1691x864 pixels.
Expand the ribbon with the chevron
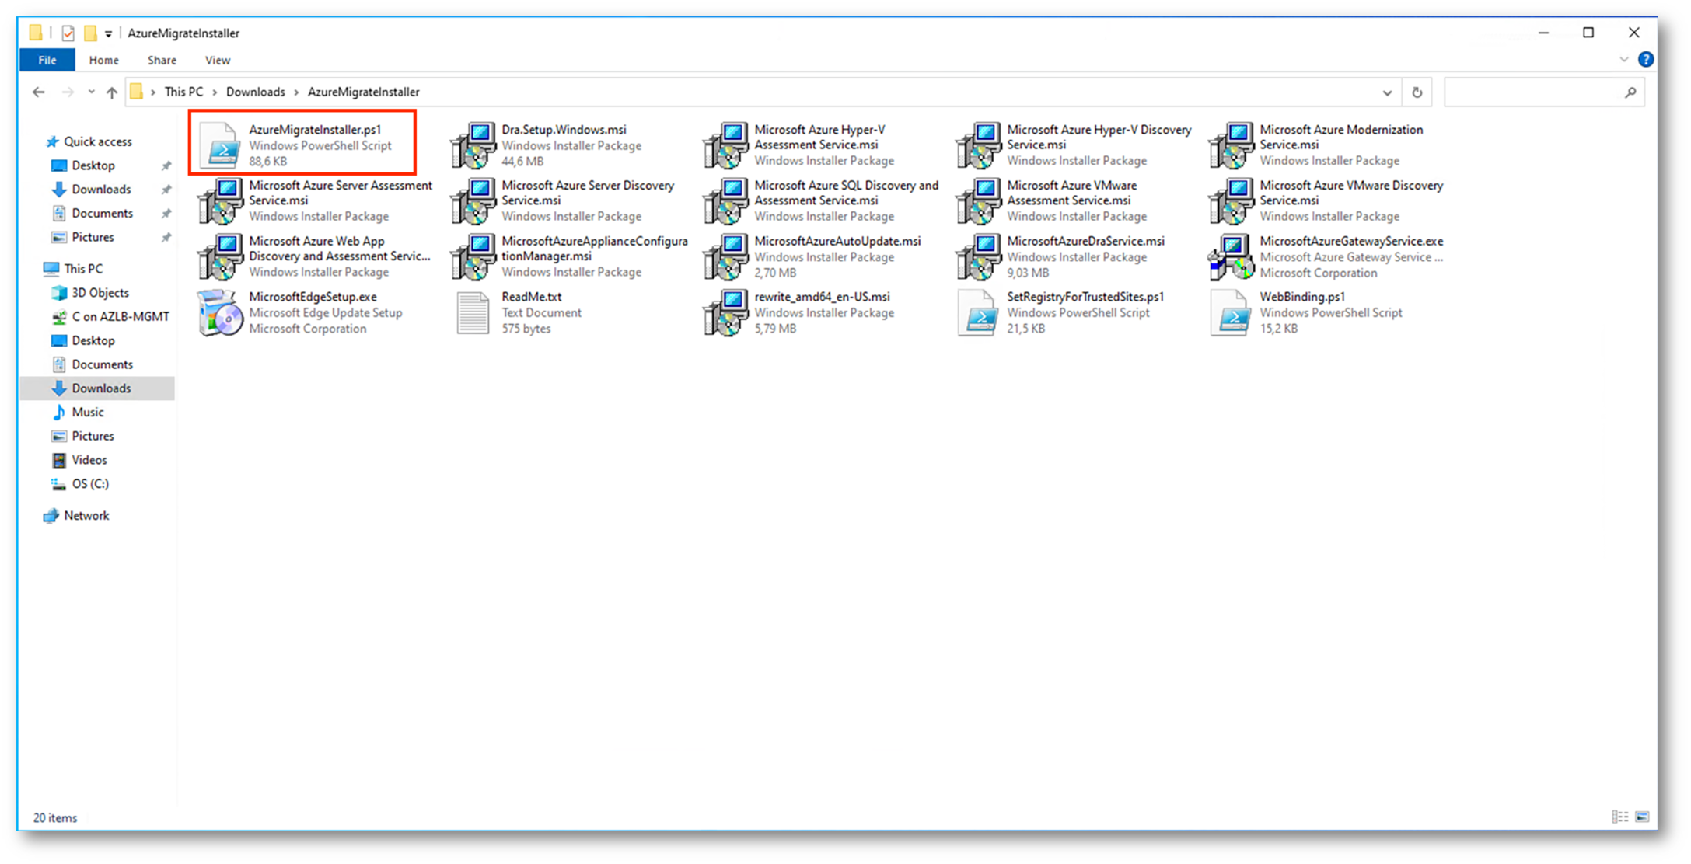pos(1623,60)
